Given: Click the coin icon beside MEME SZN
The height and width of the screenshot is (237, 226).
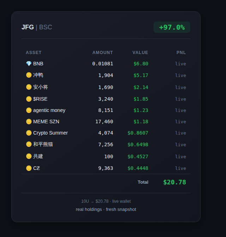Looking at the screenshot, I should [x=29, y=122].
